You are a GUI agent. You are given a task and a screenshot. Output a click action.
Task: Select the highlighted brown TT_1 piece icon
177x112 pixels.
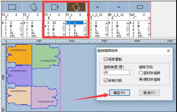point(76,7)
